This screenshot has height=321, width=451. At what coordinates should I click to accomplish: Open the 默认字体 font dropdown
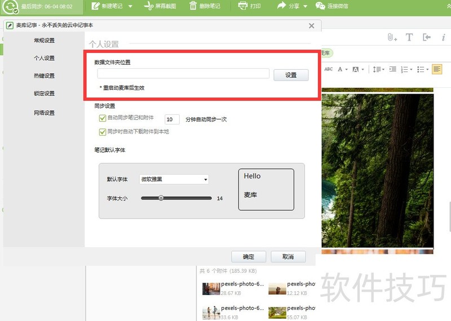click(x=174, y=179)
